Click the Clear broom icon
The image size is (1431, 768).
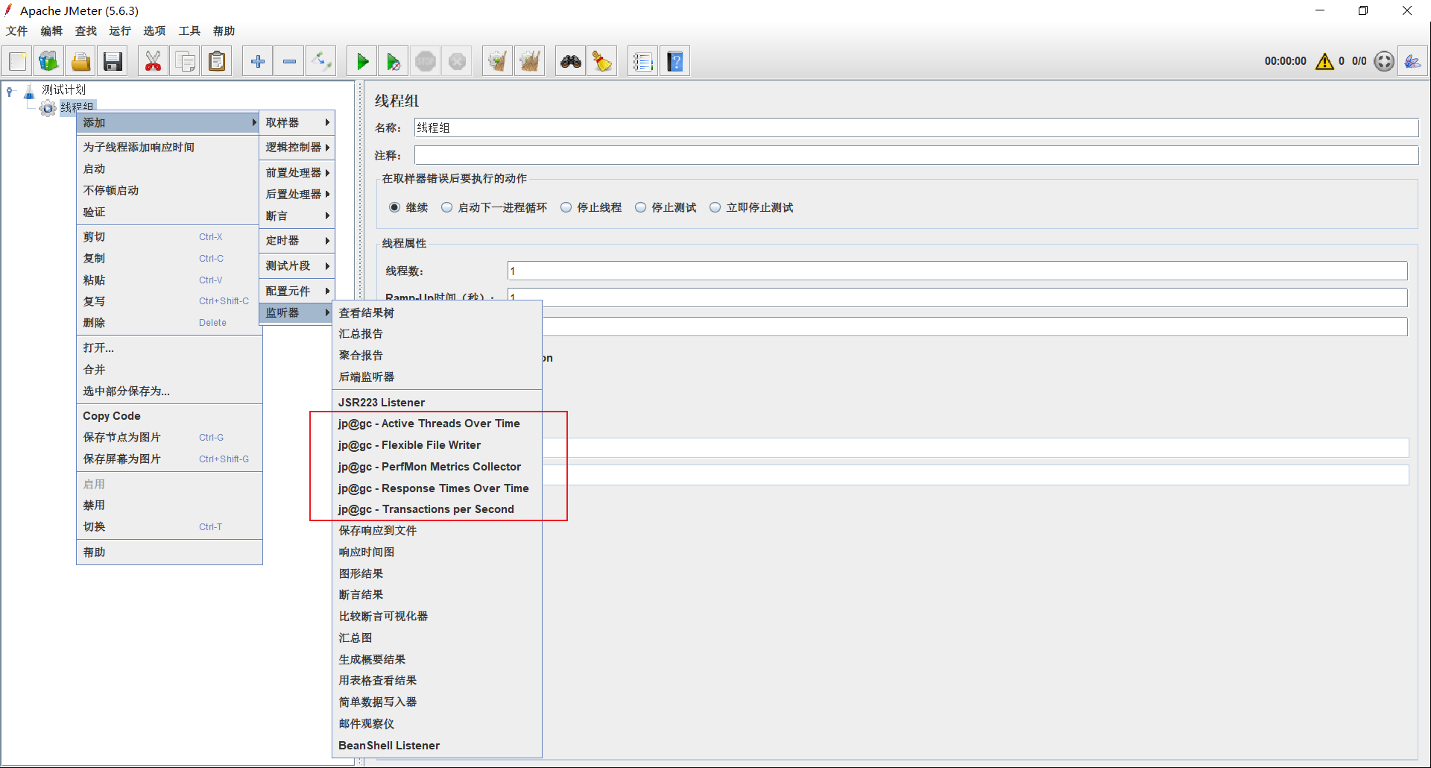(x=497, y=61)
